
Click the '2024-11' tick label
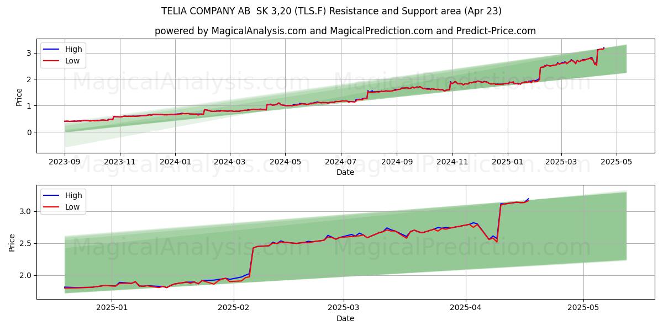(x=452, y=162)
